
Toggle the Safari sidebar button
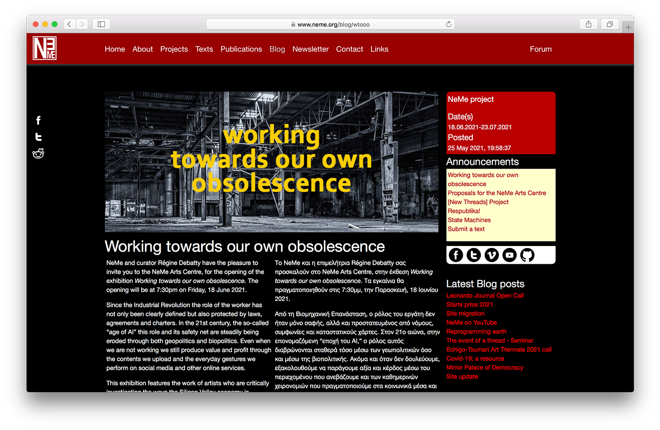coord(101,24)
